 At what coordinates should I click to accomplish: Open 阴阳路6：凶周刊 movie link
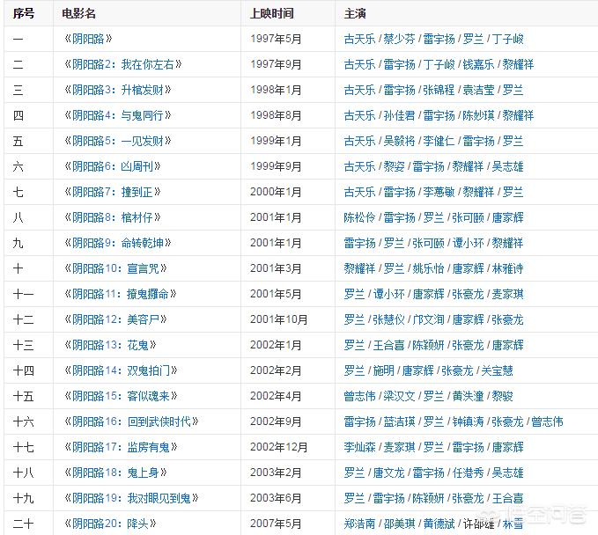pos(113,166)
